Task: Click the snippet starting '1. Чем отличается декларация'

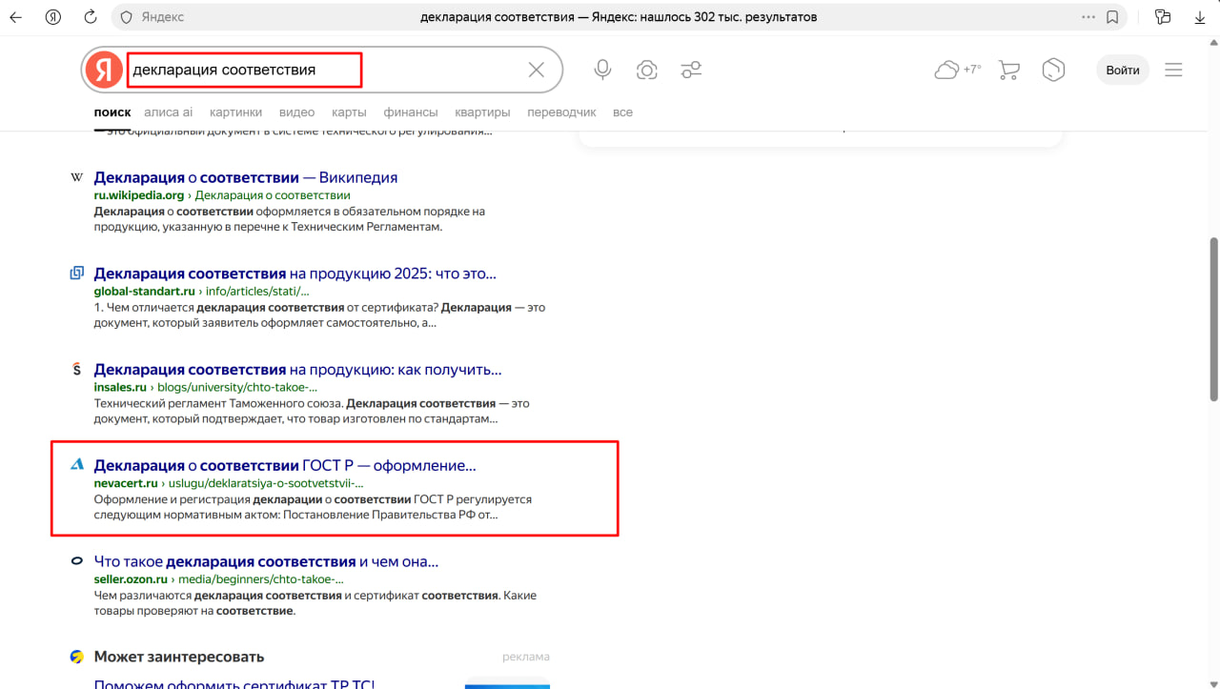Action: 319,315
